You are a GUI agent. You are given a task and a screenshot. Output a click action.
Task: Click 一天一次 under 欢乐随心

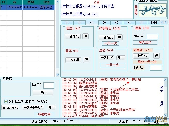pos(111,43)
